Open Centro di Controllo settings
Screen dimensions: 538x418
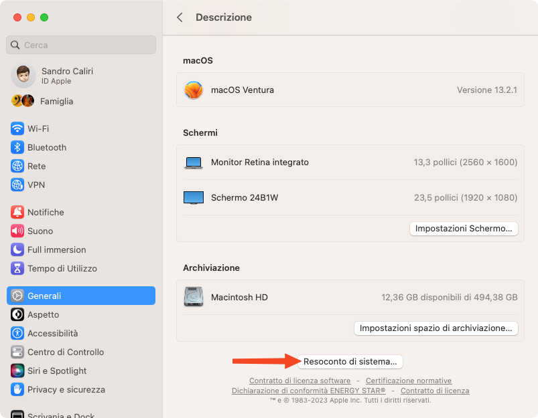coord(81,352)
